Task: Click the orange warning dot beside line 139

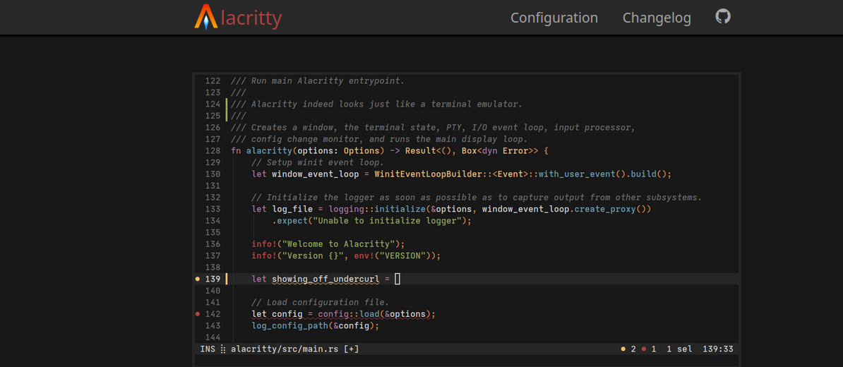Action: coord(198,279)
